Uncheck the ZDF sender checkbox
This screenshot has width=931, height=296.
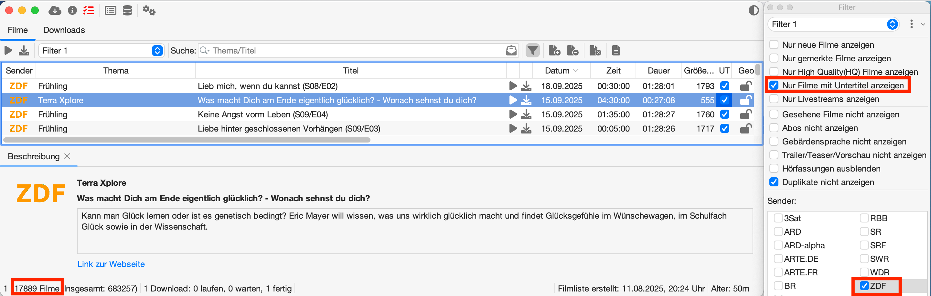pos(864,286)
